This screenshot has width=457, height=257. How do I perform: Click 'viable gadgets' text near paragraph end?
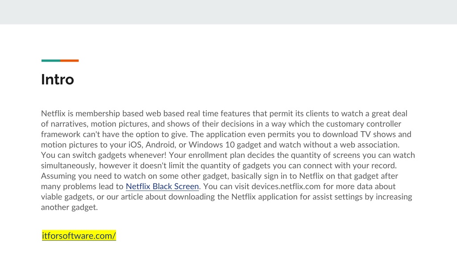(67, 197)
